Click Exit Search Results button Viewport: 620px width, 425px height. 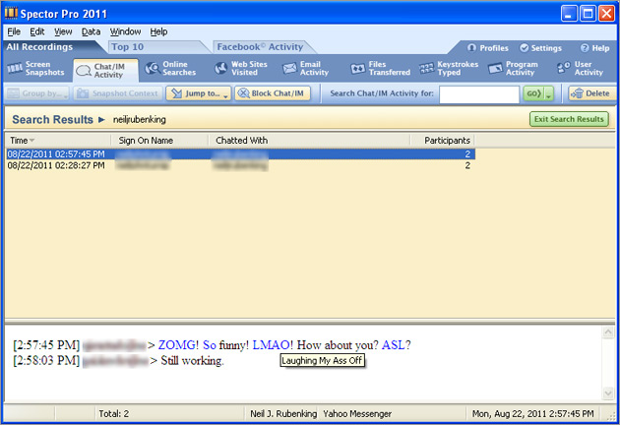pyautogui.click(x=569, y=119)
